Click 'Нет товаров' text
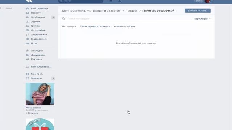This screenshot has width=232, height=130. pyautogui.click(x=69, y=26)
